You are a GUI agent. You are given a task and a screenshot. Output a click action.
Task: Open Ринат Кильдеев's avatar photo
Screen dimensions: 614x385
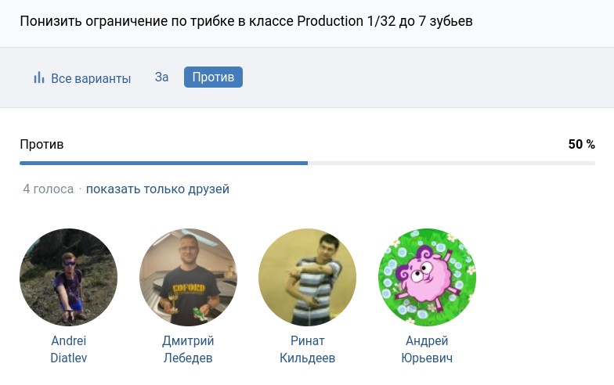coord(307,277)
